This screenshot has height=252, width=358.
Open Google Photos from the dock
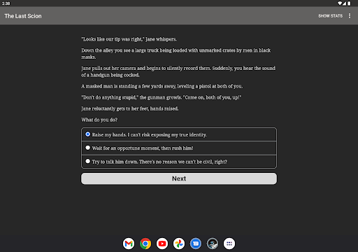click(179, 244)
